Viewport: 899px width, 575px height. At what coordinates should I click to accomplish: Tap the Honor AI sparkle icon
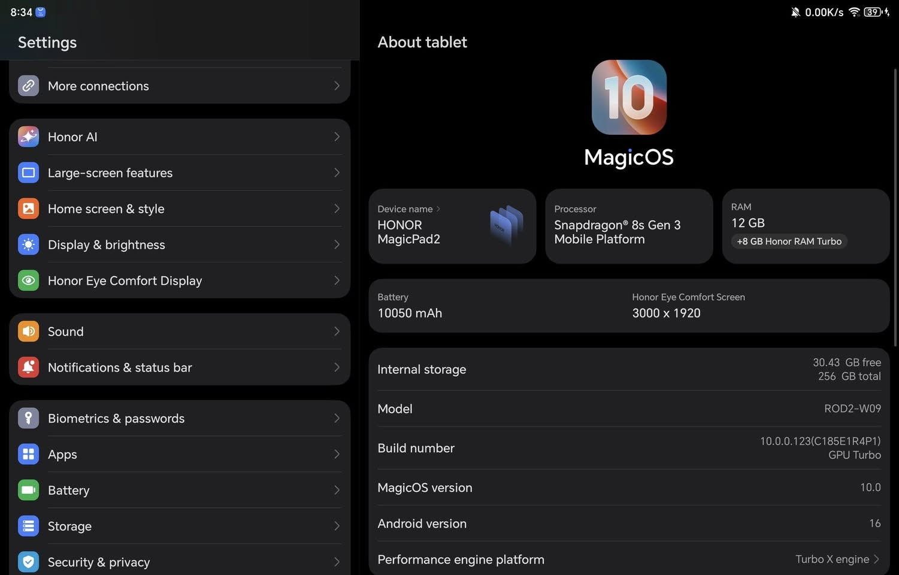(x=28, y=137)
